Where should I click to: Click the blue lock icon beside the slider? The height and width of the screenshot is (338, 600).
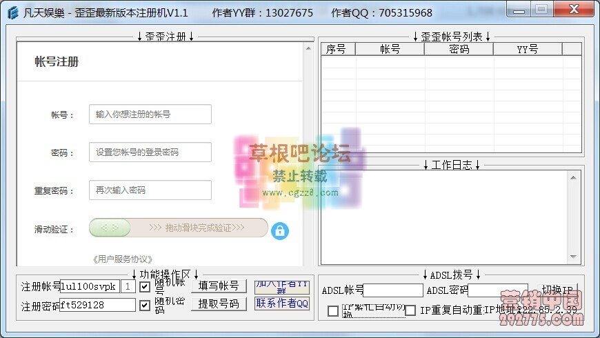280,231
